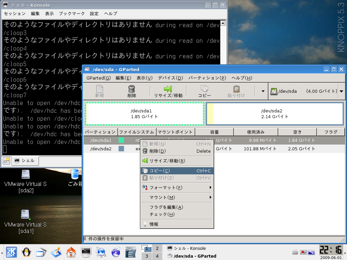
Task: Launch the terminal monitor icon in the panel
Action: click(86, 252)
